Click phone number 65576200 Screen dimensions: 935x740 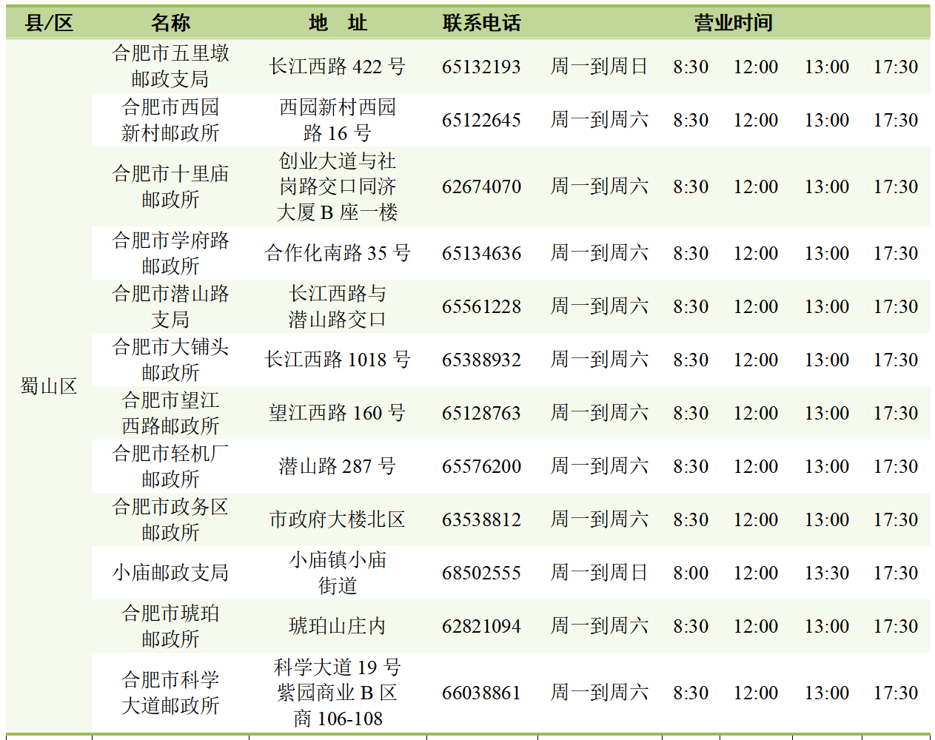pos(481,466)
